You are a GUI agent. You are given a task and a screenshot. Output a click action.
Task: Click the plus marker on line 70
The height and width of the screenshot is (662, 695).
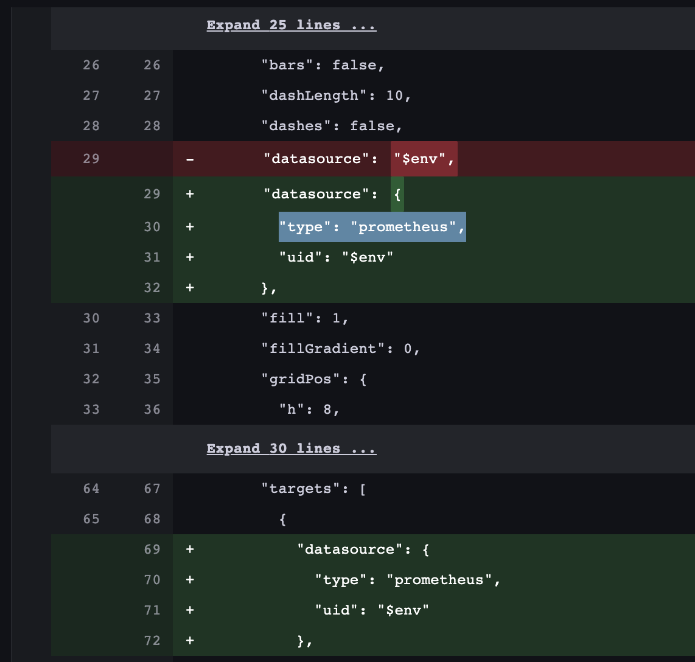click(x=189, y=579)
